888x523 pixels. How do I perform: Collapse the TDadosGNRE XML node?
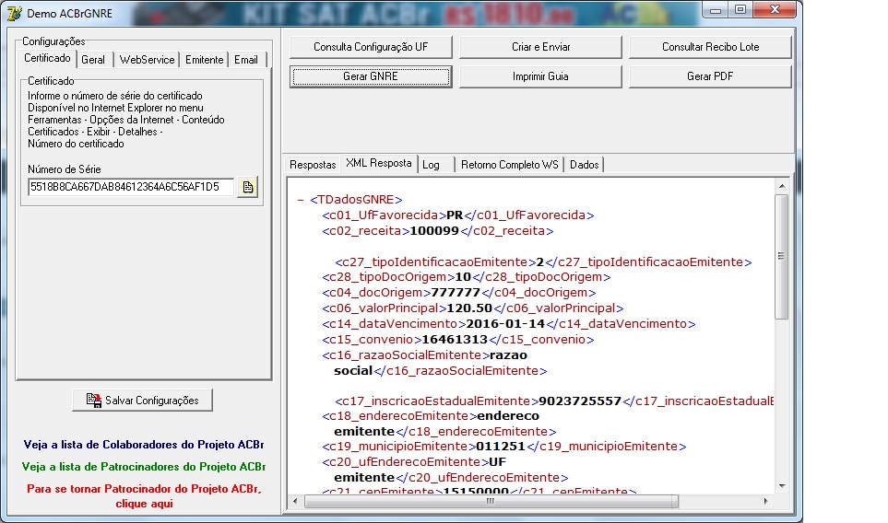301,200
